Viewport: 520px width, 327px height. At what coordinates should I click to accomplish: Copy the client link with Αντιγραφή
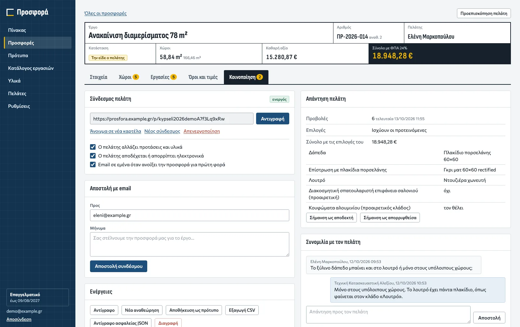[272, 119]
